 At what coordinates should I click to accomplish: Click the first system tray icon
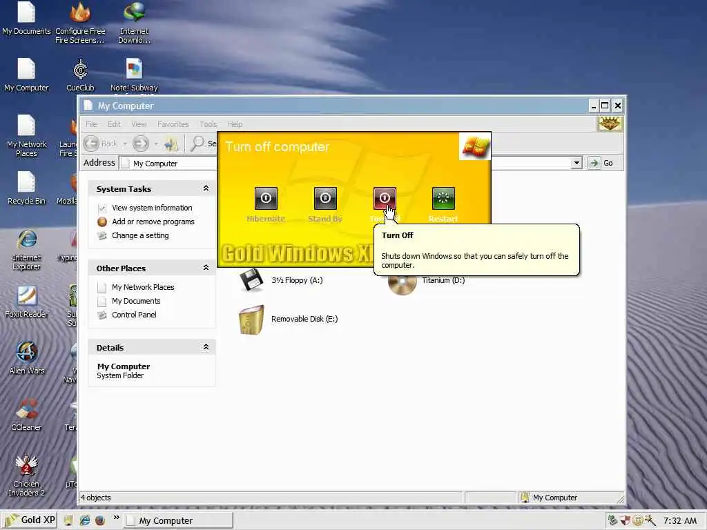pyautogui.click(x=612, y=520)
